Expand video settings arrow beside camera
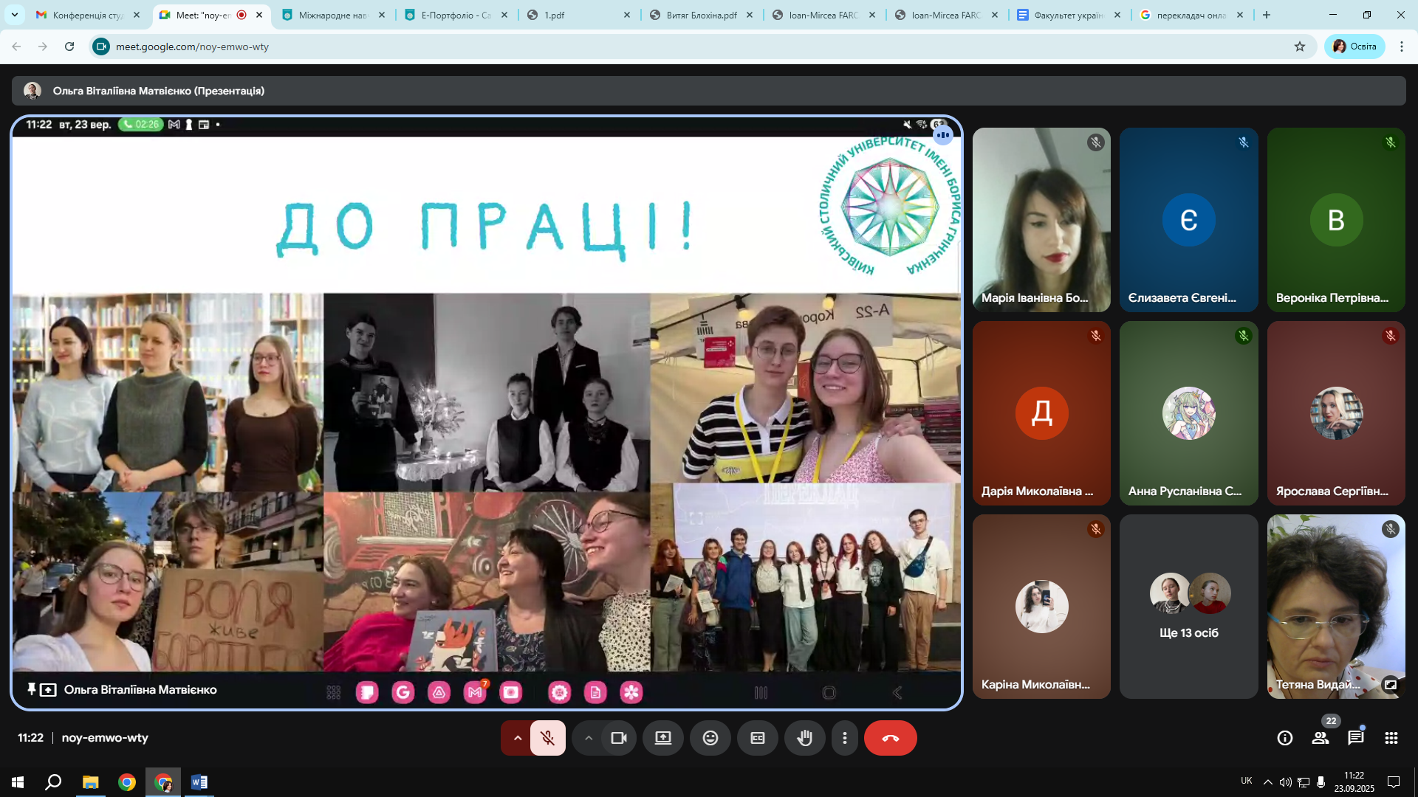 pos(589,738)
